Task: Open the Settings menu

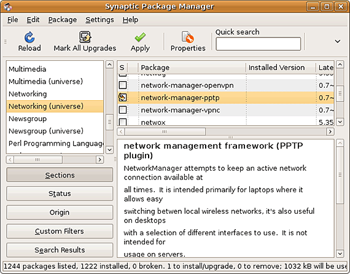Action: click(99, 20)
